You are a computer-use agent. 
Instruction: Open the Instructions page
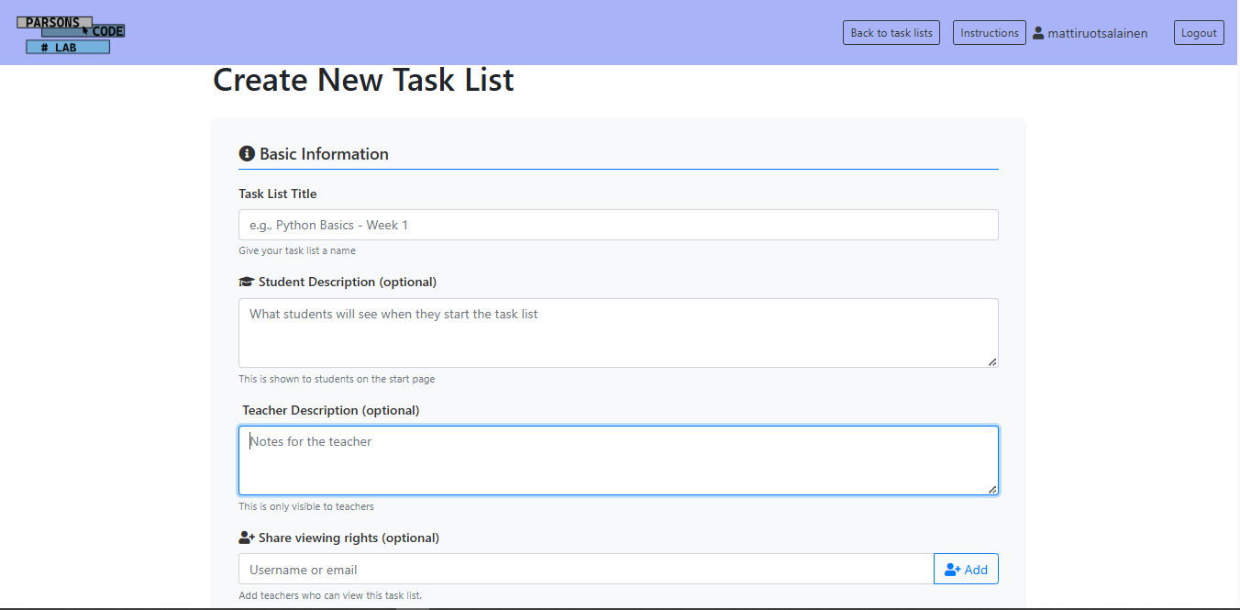tap(989, 32)
